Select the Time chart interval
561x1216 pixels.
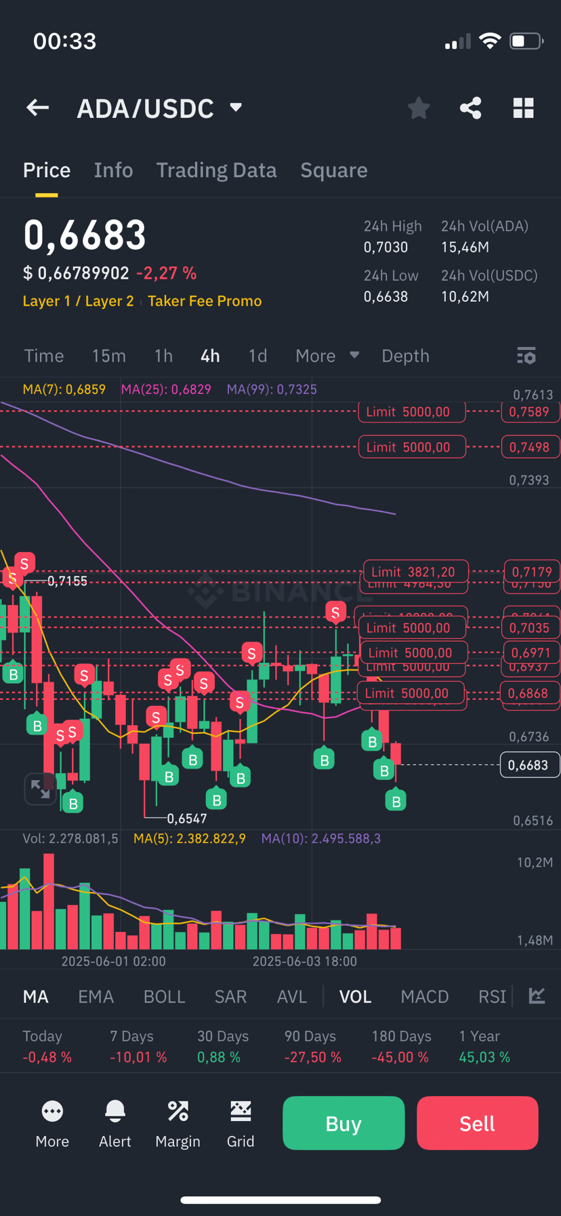click(44, 355)
